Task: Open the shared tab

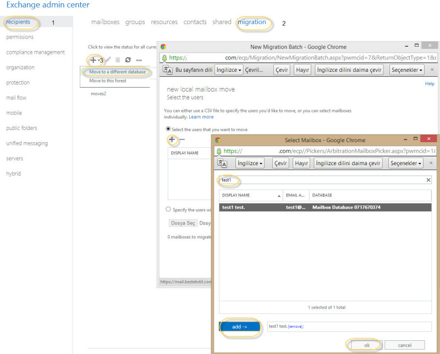Action: click(x=222, y=22)
